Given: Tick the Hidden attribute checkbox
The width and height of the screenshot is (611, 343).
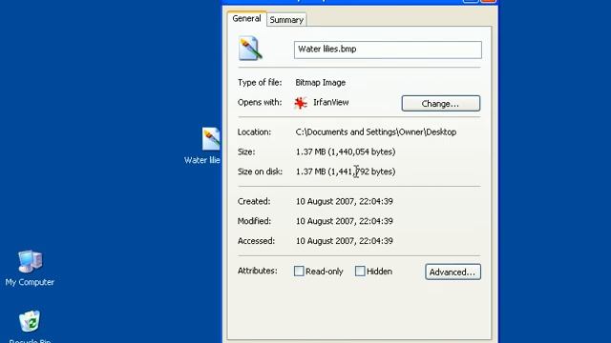Looking at the screenshot, I should tap(360, 271).
